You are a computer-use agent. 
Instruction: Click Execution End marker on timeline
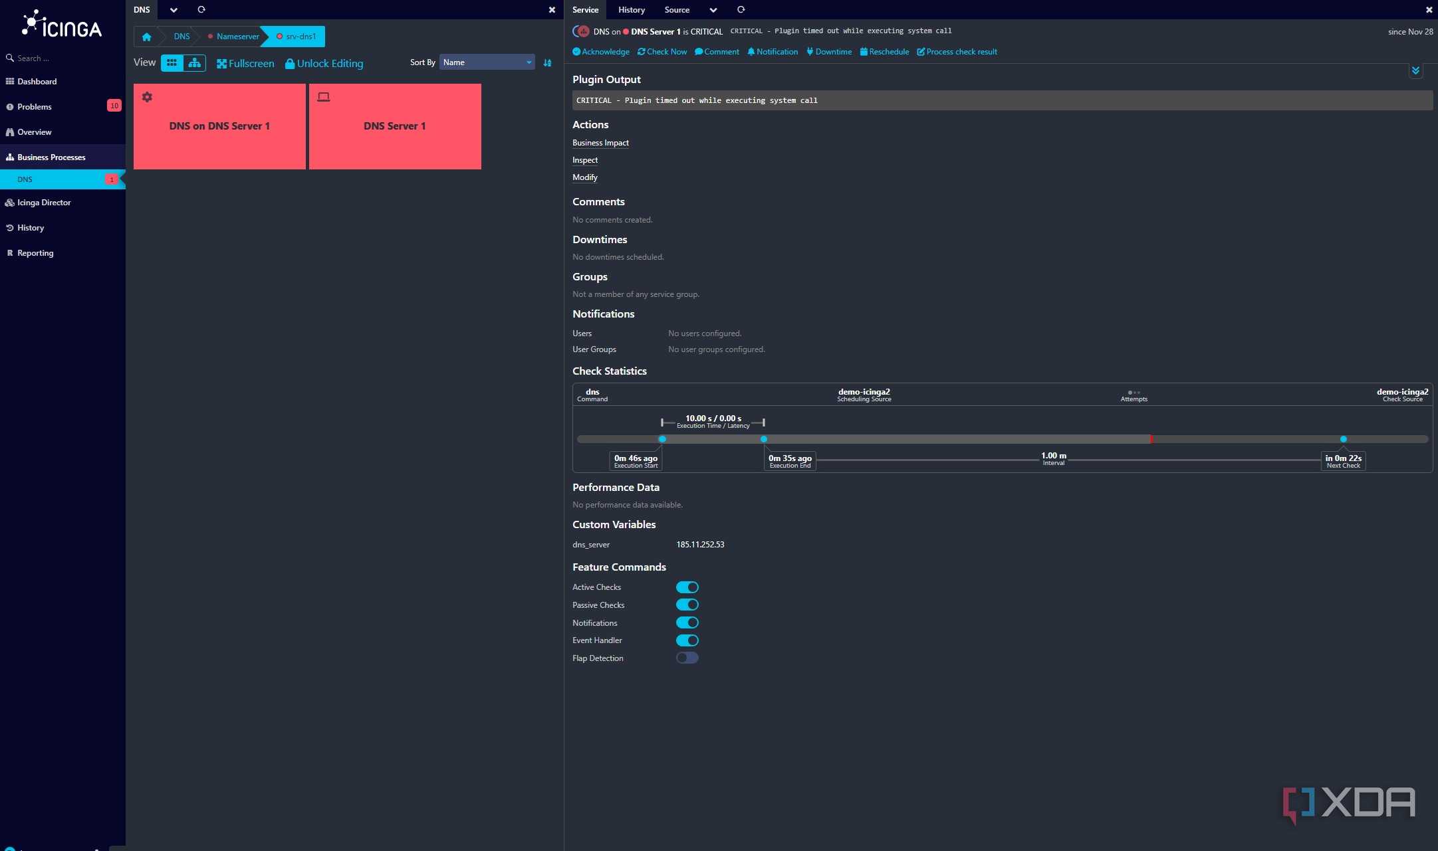click(764, 439)
